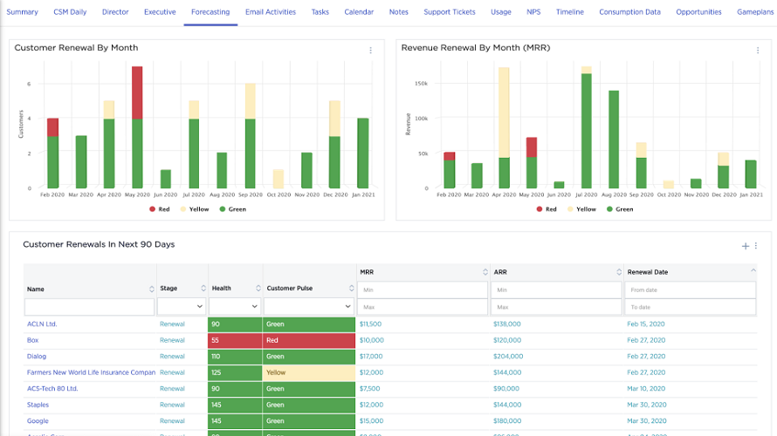Open the Timeline tab
The width and height of the screenshot is (777, 436).
(x=570, y=12)
